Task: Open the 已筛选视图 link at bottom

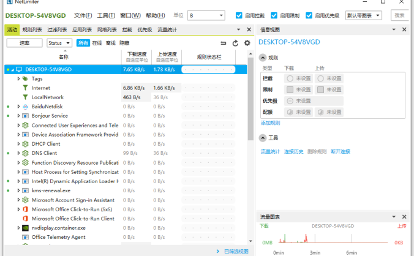Action: click(x=236, y=252)
